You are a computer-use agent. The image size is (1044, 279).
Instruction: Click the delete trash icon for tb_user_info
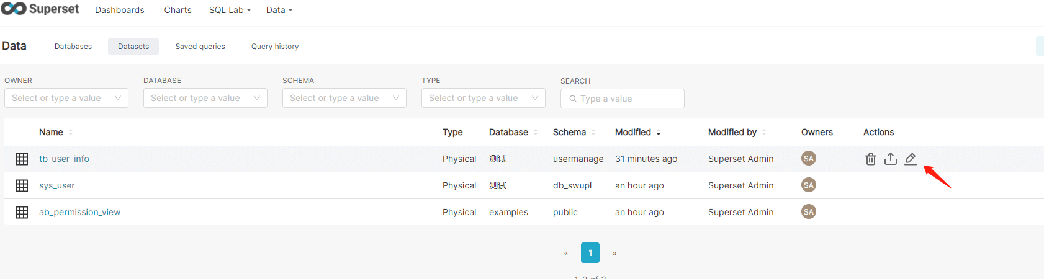[x=871, y=159]
